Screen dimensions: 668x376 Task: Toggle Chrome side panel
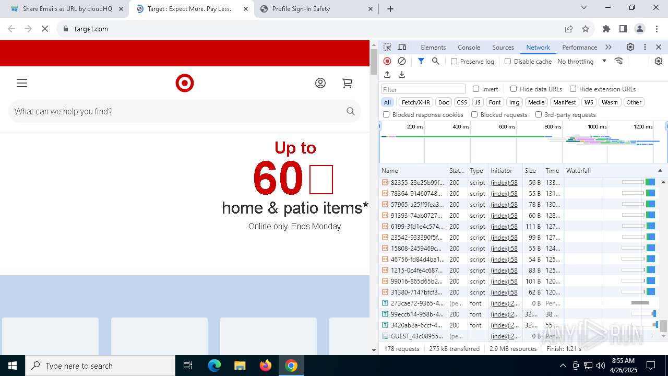tap(623, 29)
